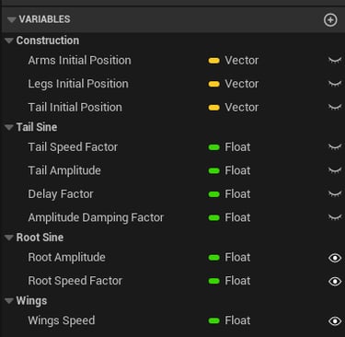The width and height of the screenshot is (345, 337).
Task: Click the Tail Speed Factor float type pill
Action: tap(213, 147)
